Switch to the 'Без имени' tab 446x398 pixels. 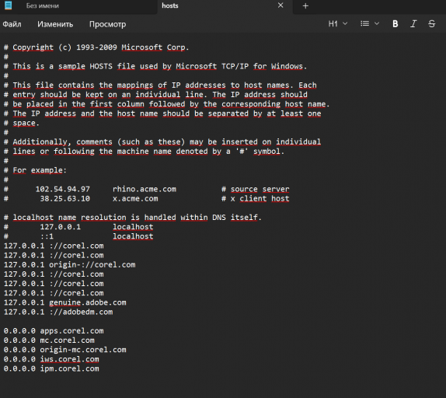(43, 5)
